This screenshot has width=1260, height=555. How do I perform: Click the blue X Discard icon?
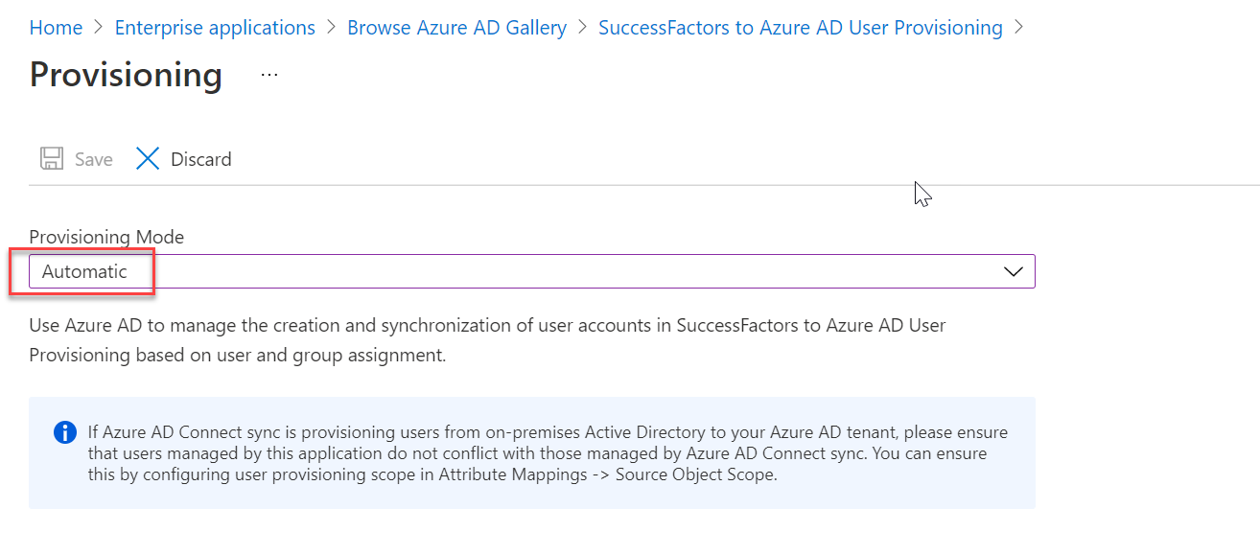148,158
